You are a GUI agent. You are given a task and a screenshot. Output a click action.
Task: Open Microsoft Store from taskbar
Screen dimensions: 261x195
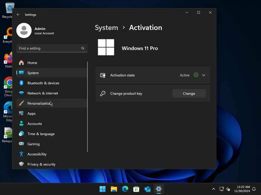click(136, 189)
